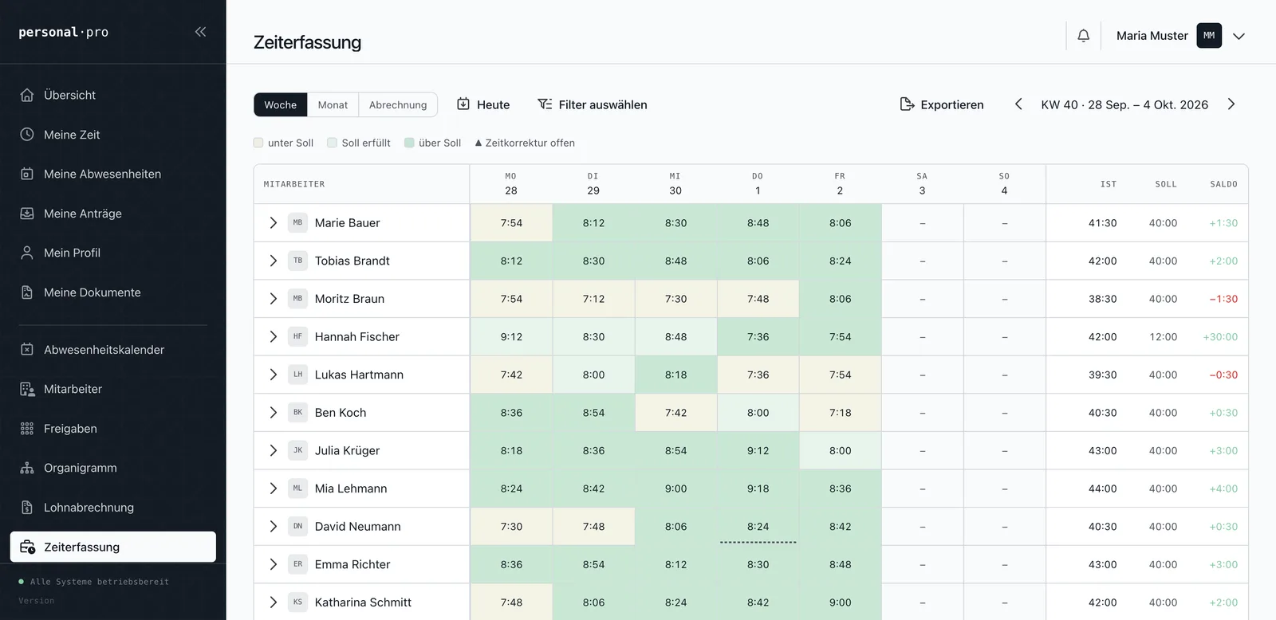Viewport: 1276px width, 620px height.
Task: Toggle the 'unter Soll' legend checkbox
Action: pyautogui.click(x=258, y=143)
